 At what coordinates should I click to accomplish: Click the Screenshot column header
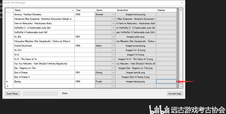point(135,10)
